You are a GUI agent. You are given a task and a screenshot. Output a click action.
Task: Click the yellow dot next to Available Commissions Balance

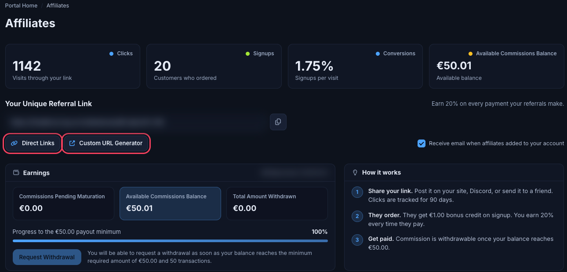(470, 54)
